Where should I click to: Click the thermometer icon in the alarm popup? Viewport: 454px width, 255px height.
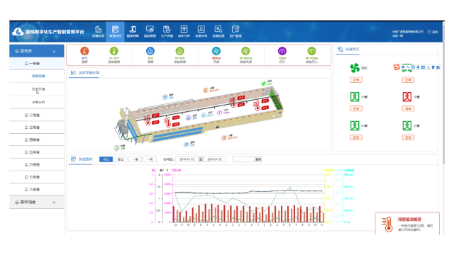coord(387,224)
